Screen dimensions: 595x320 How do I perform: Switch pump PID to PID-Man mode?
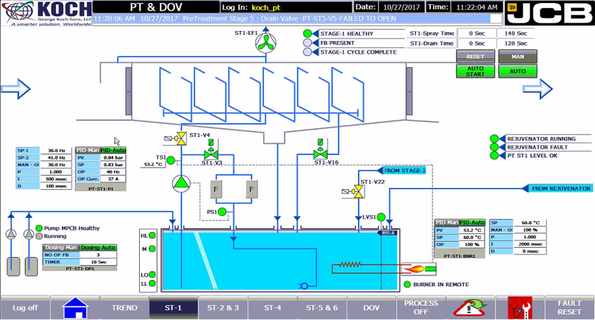88,150
